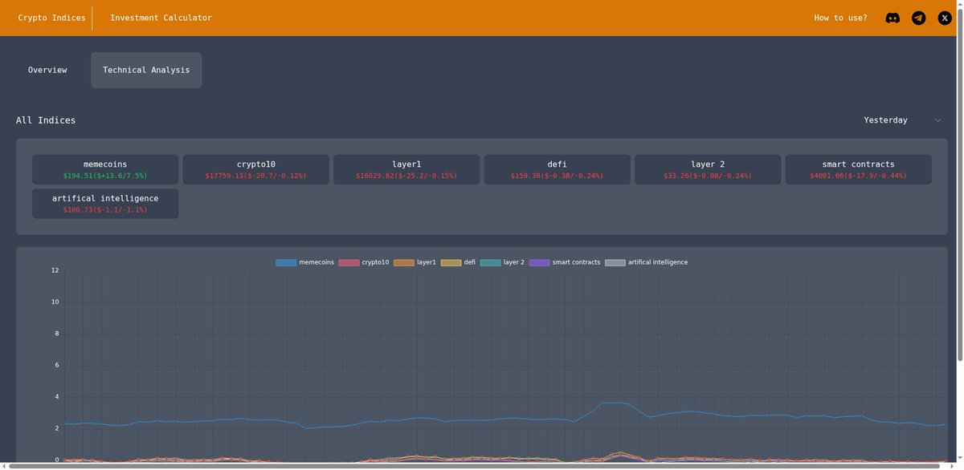964x470 pixels.
Task: Switch to the Technical Analysis tab
Action: pos(146,70)
